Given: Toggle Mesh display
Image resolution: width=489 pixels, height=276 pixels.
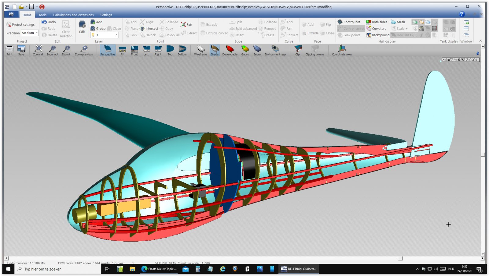Looking at the screenshot, I should click(398, 22).
